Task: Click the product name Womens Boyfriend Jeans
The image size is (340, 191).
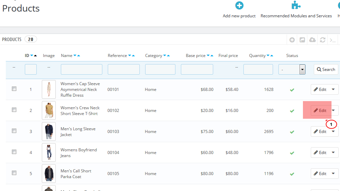Action: coord(79,153)
